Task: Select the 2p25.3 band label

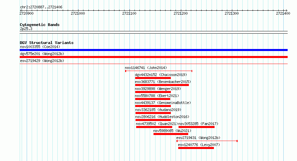Action: click(26, 29)
